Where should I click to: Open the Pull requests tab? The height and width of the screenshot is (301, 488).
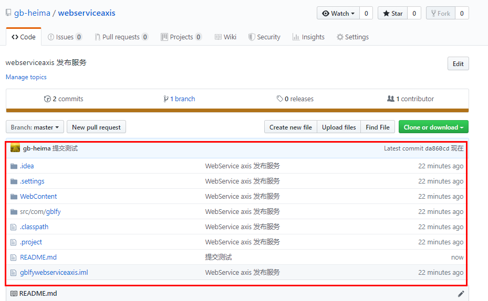pyautogui.click(x=121, y=37)
